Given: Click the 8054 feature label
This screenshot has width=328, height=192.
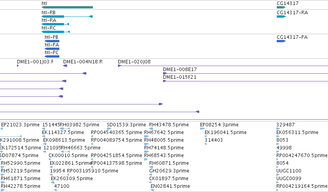Looking at the screenshot, I should 282,163.
